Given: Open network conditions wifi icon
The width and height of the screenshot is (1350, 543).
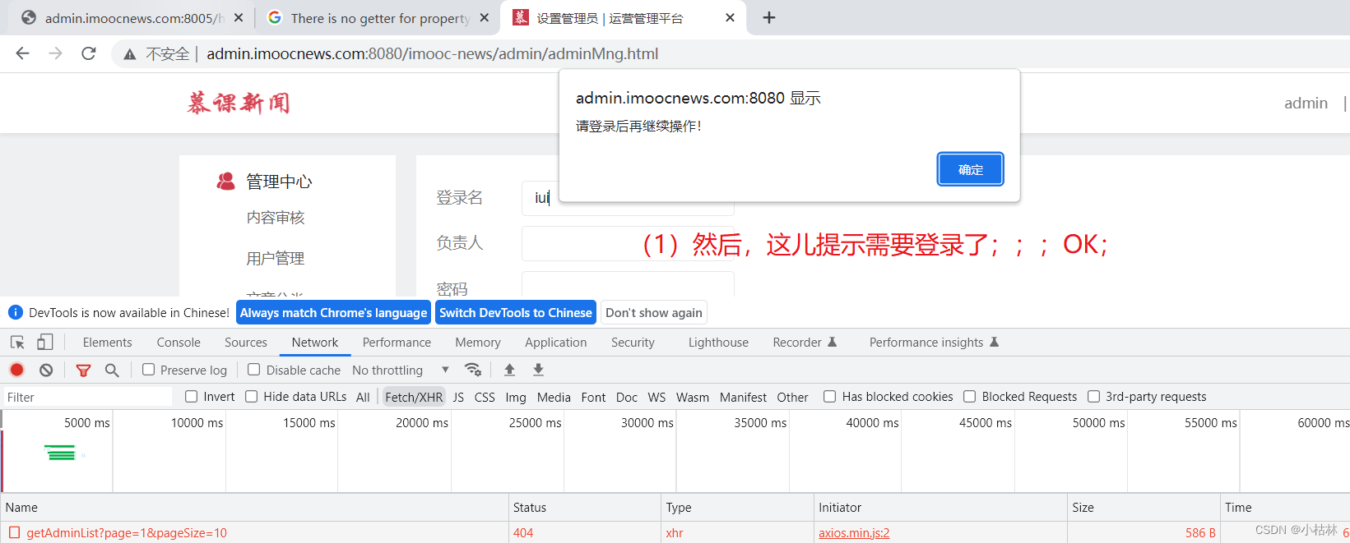Looking at the screenshot, I should click(x=473, y=370).
